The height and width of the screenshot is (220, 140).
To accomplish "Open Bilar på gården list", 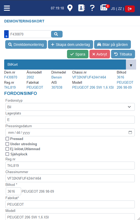I will (113, 45).
